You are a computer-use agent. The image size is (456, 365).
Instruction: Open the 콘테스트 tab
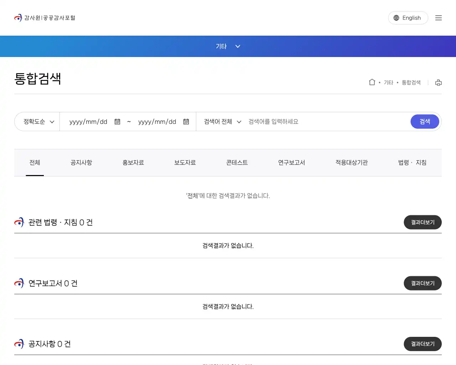pyautogui.click(x=237, y=163)
